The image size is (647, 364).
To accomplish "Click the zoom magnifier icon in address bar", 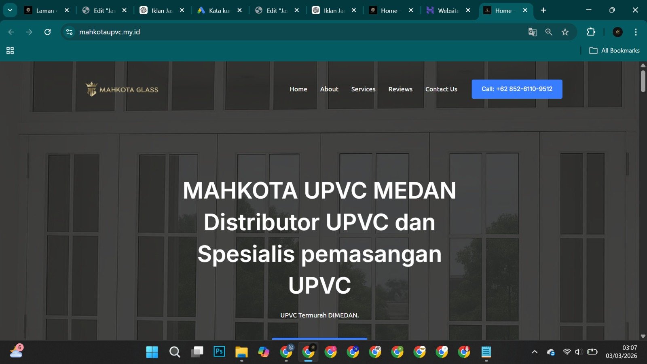I will (x=549, y=32).
